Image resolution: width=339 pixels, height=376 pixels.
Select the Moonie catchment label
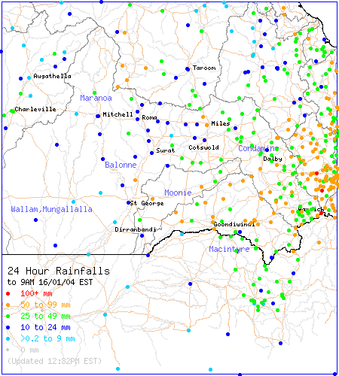[178, 193]
